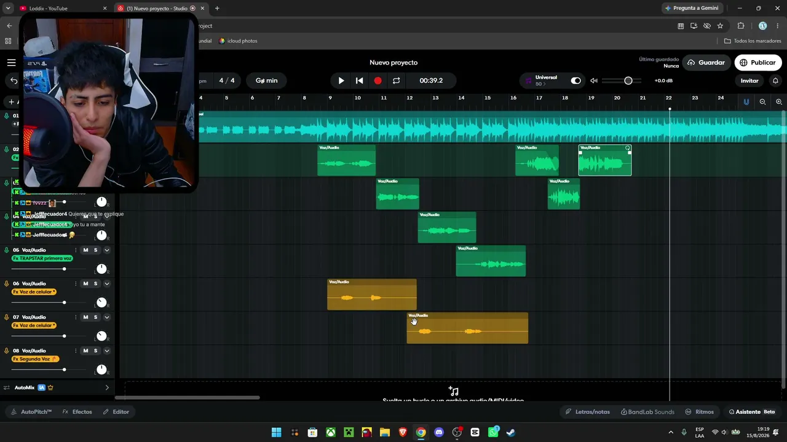
Task: Open Windows Start menu
Action: tap(277, 432)
